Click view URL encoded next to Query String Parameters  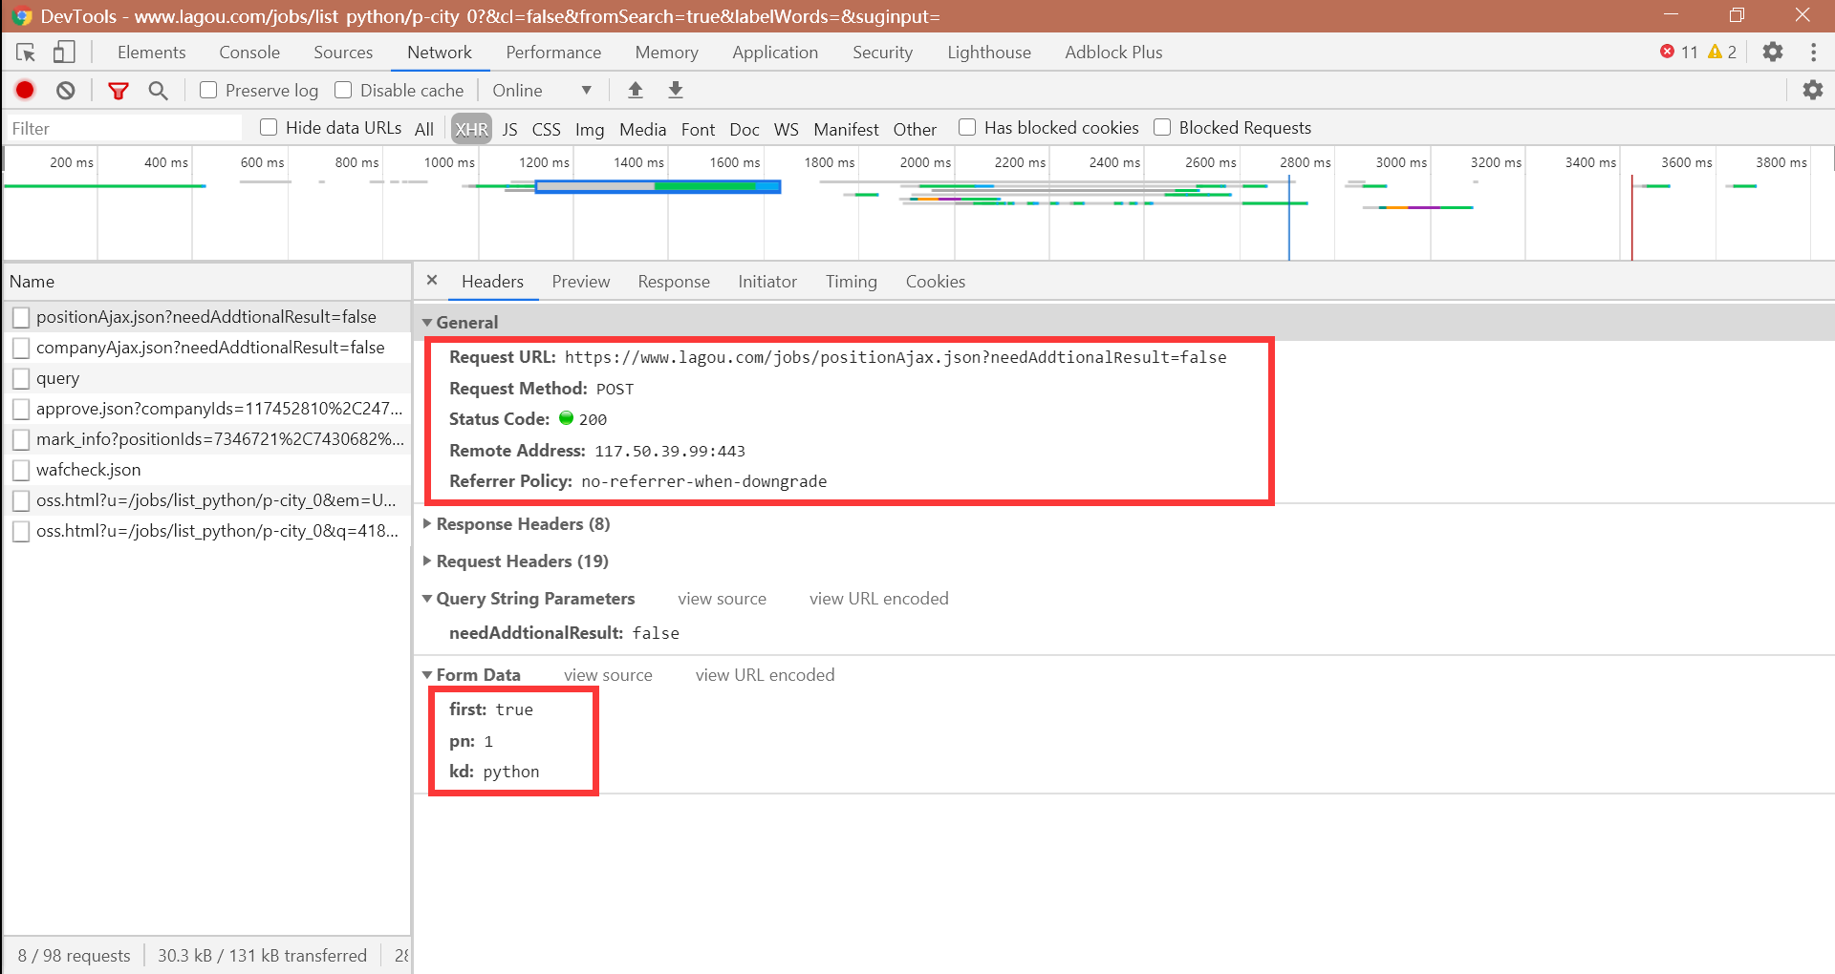click(878, 599)
